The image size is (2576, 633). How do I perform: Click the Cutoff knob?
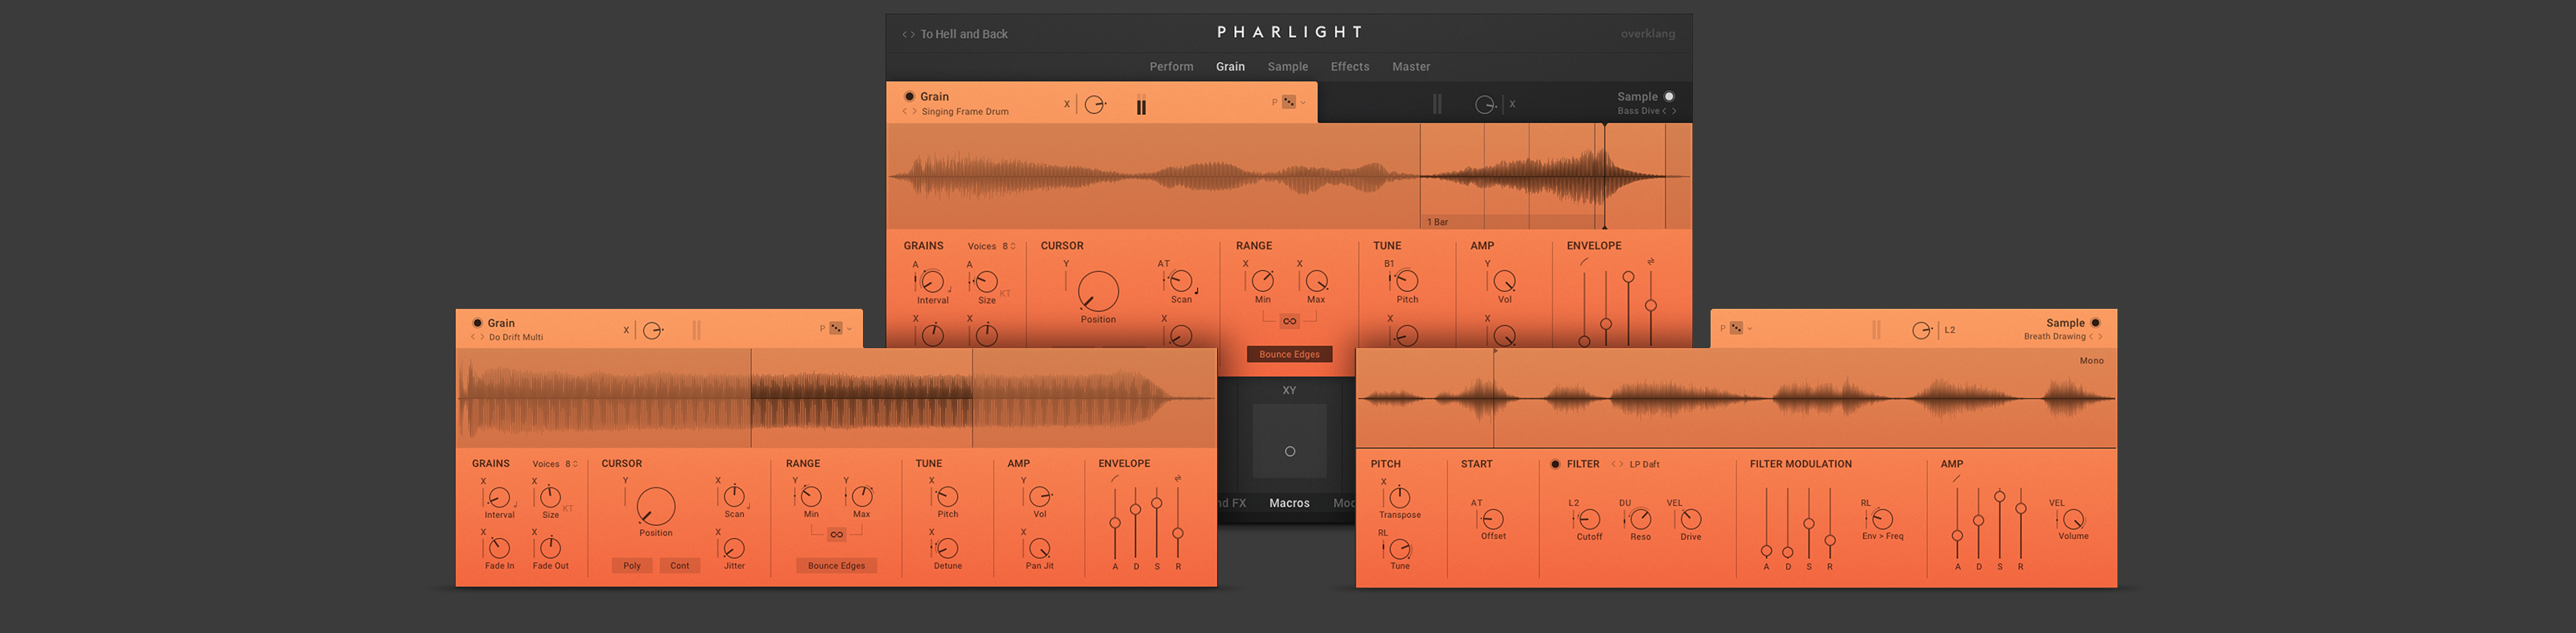coord(1589,519)
